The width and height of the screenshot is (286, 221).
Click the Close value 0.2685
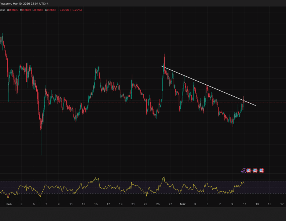pyautogui.click(x=51, y=10)
